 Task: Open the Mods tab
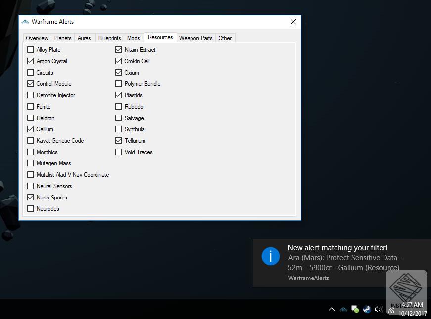[134, 38]
